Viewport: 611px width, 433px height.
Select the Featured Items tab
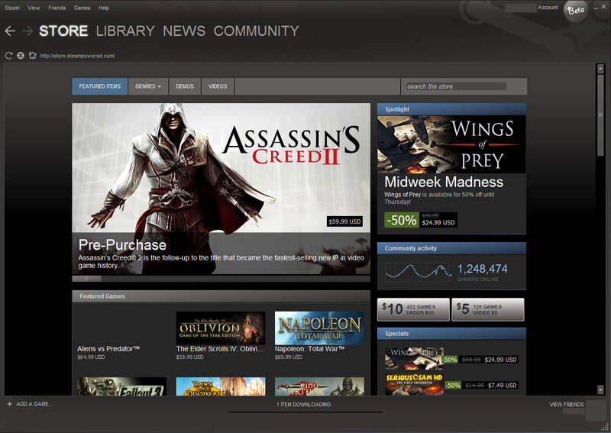(x=100, y=86)
